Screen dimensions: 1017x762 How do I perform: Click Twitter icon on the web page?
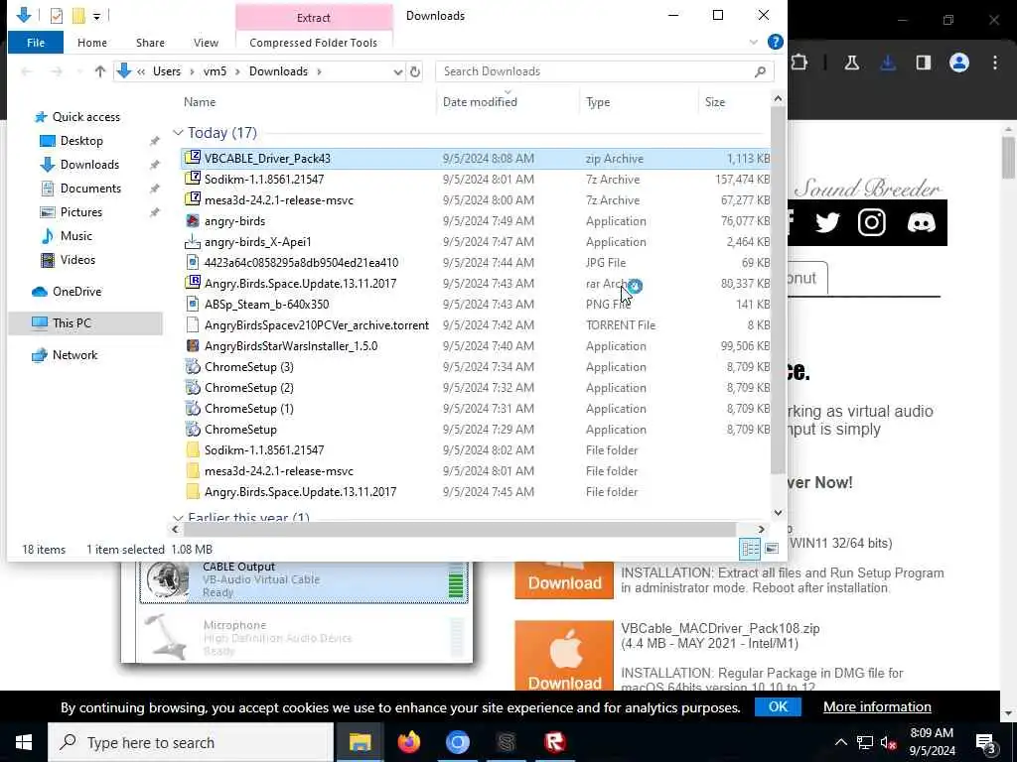pos(827,222)
